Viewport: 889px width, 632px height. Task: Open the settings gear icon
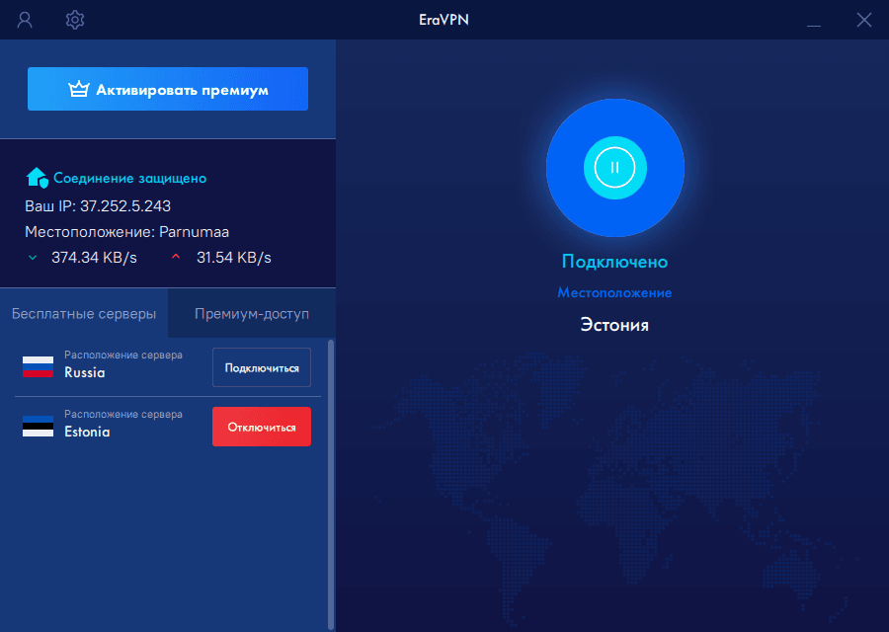coord(75,20)
